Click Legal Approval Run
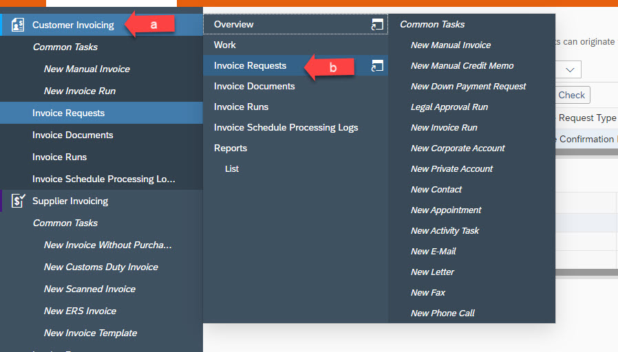Image resolution: width=618 pixels, height=352 pixels. (x=449, y=107)
